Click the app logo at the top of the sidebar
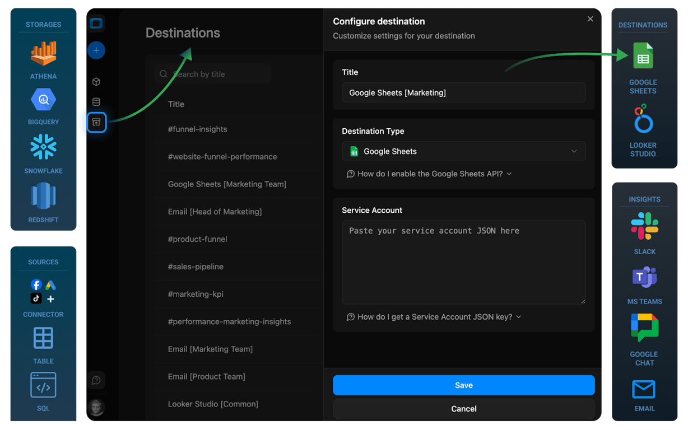This screenshot has height=430, width=688. point(96,24)
